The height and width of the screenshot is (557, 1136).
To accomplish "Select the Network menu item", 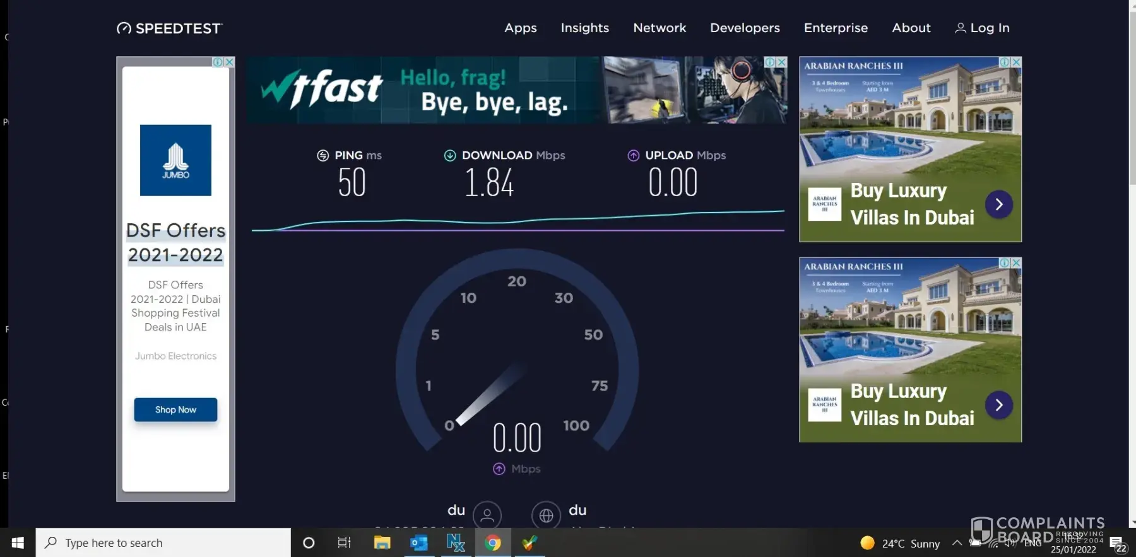I will coord(660,28).
